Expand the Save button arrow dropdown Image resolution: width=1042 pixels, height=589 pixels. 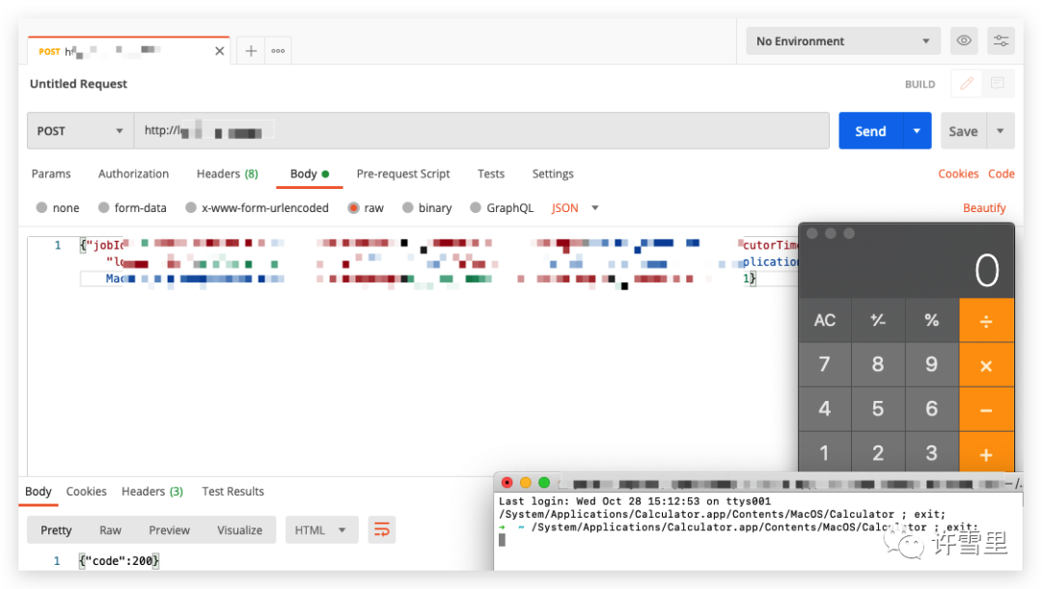(1001, 131)
